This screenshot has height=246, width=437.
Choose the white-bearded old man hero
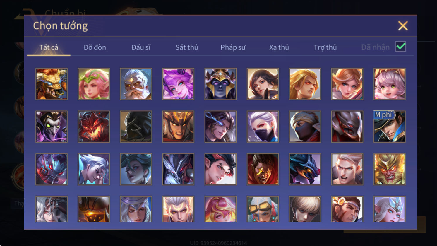click(136, 84)
